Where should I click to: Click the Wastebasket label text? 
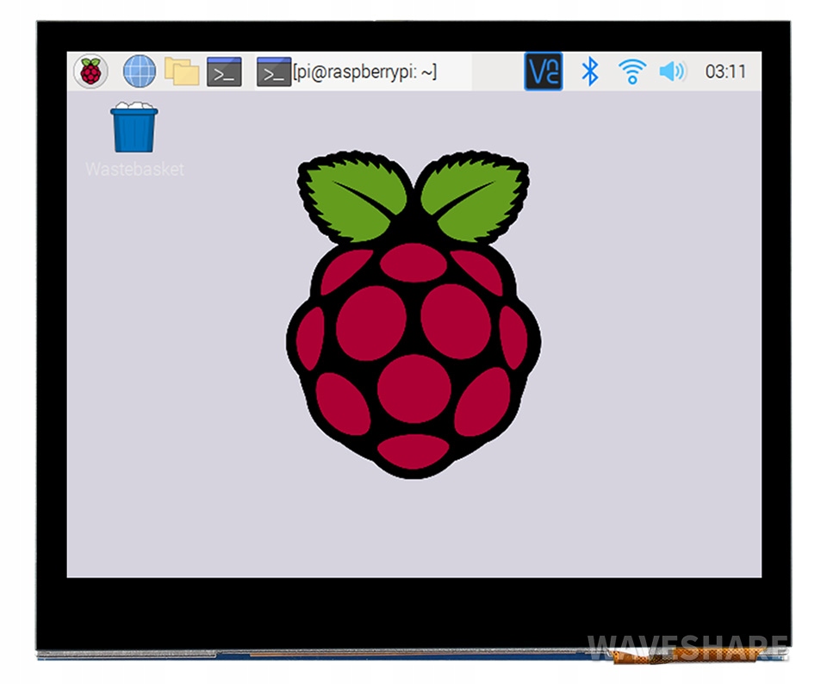pos(134,170)
